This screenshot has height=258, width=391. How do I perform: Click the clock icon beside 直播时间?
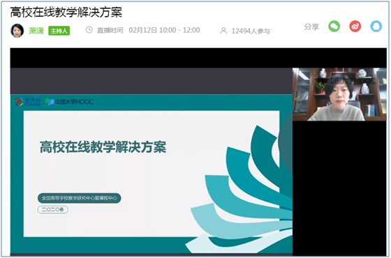click(89, 30)
